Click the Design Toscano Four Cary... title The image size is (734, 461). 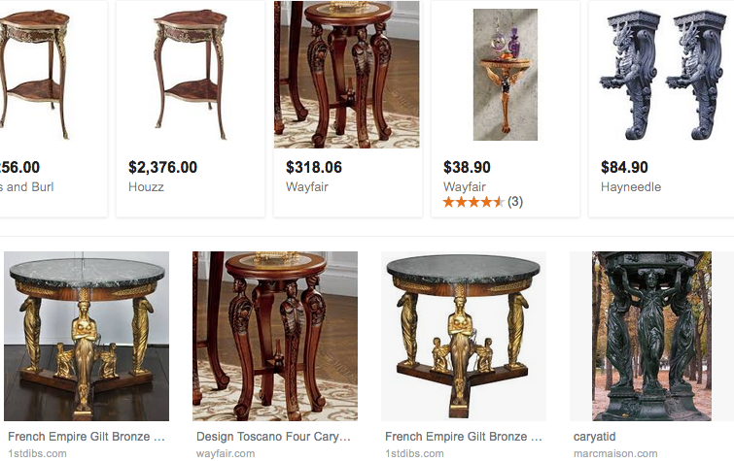(x=272, y=437)
